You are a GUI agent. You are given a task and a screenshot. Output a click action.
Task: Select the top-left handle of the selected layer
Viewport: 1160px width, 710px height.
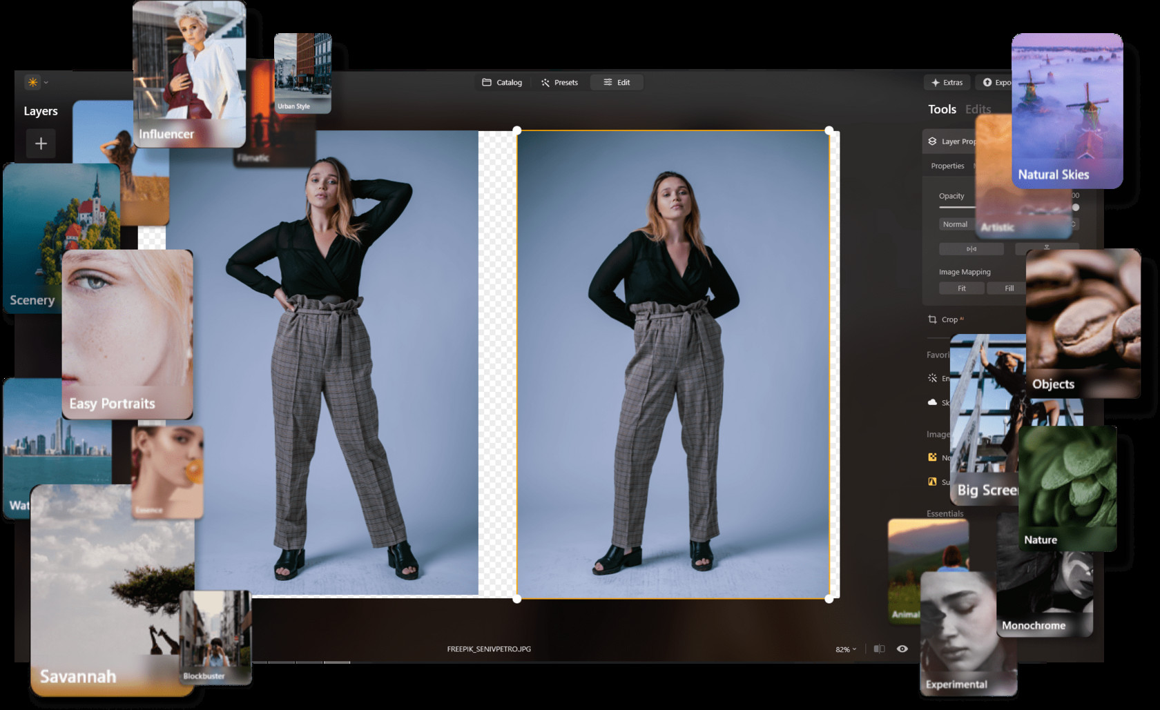(x=517, y=130)
